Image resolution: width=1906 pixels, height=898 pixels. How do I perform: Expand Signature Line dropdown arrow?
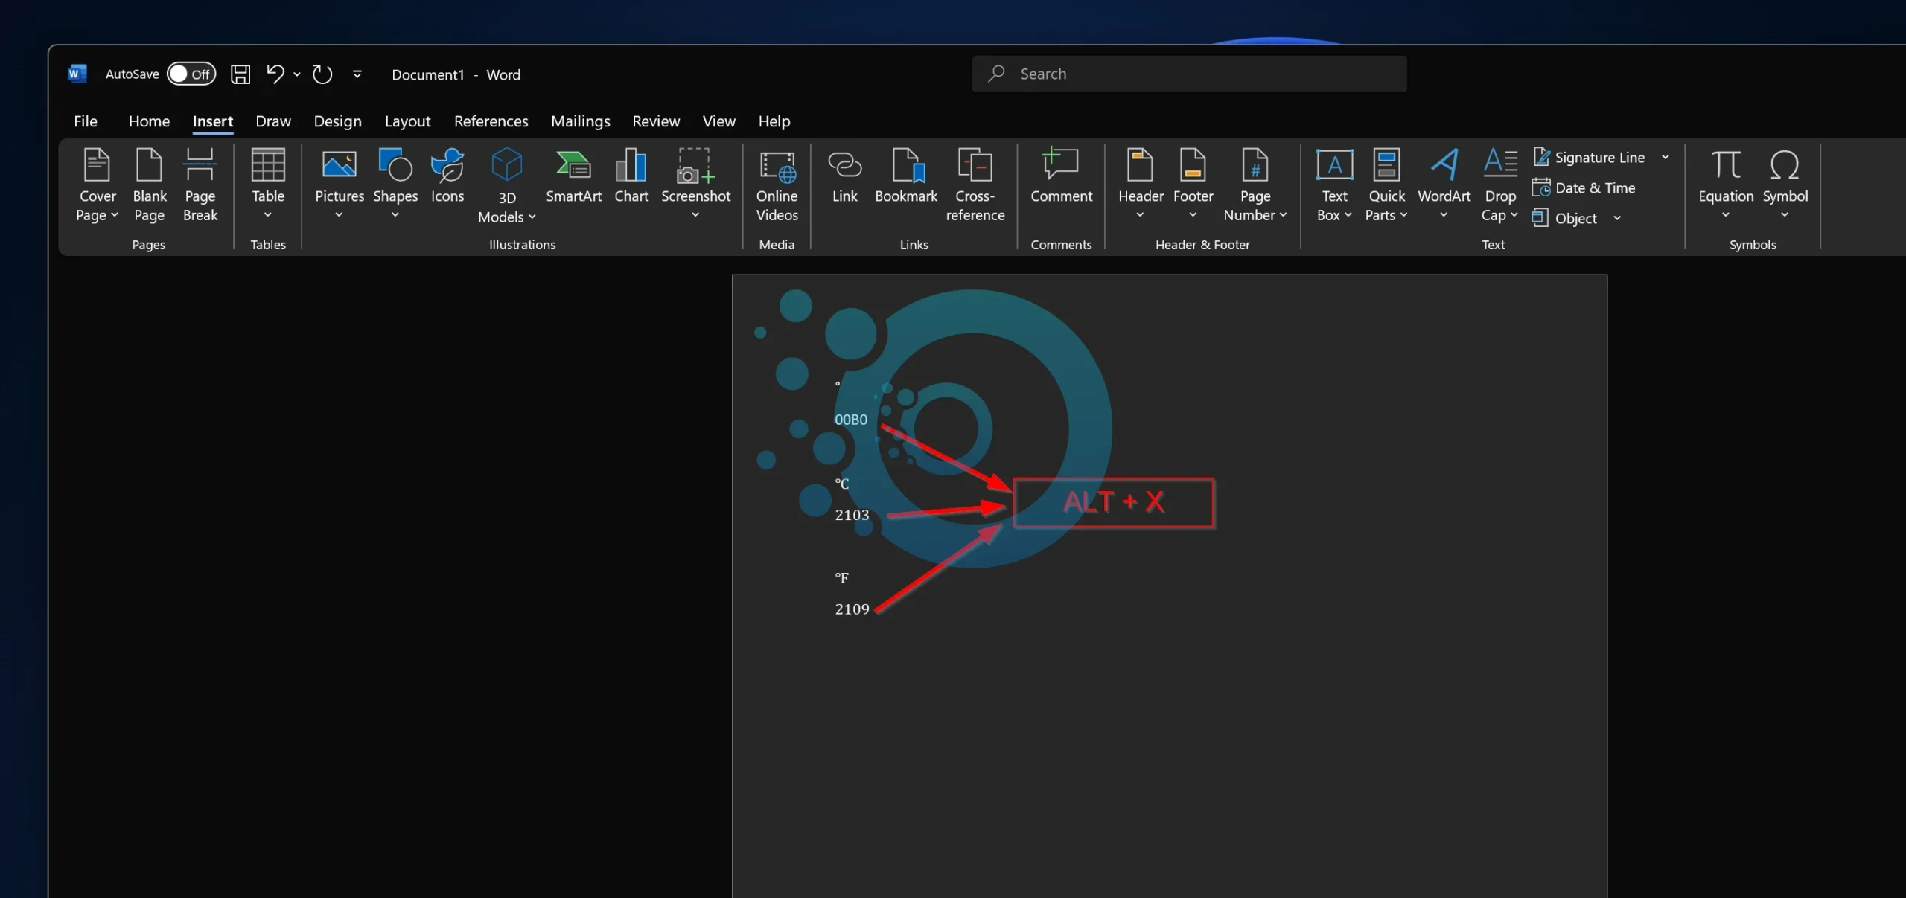point(1666,157)
